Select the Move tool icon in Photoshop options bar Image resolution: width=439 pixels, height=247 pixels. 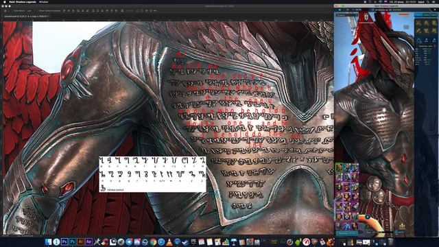(x=5, y=11)
